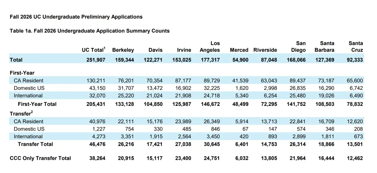The height and width of the screenshot is (173, 377).
Task: Select the Santa Cruz column header
Action: 356,47
